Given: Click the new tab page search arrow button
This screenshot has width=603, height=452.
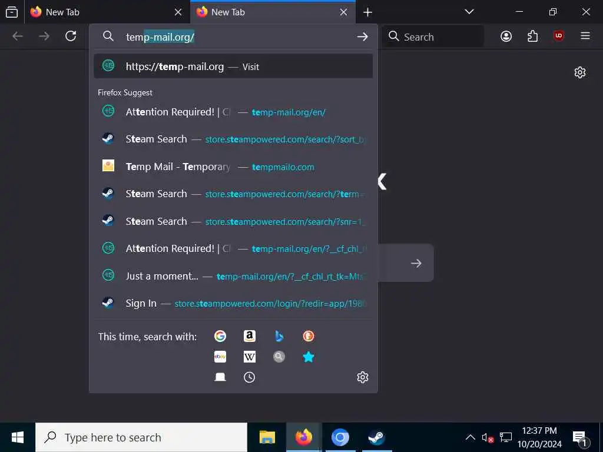Looking at the screenshot, I should [416, 263].
